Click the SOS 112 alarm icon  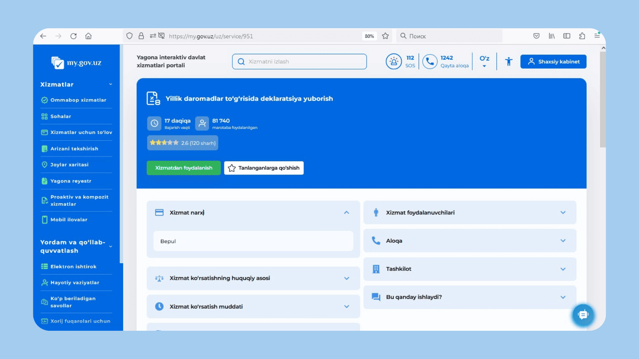click(394, 61)
